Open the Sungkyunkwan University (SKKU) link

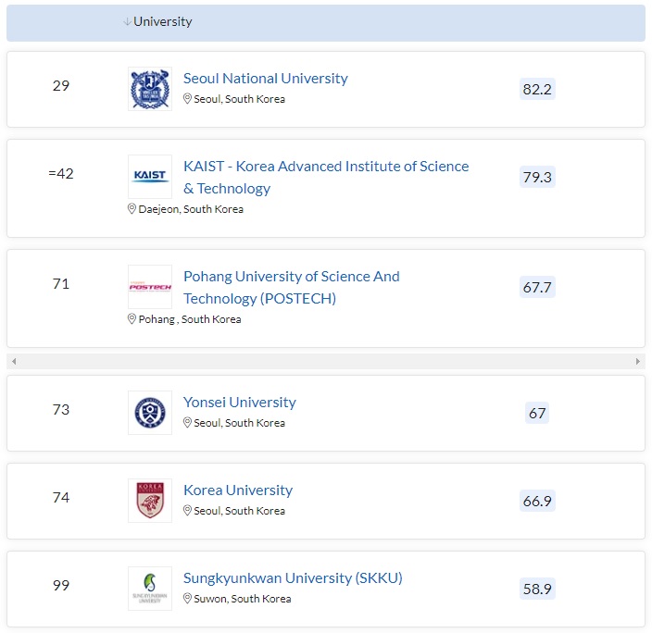pos(293,578)
